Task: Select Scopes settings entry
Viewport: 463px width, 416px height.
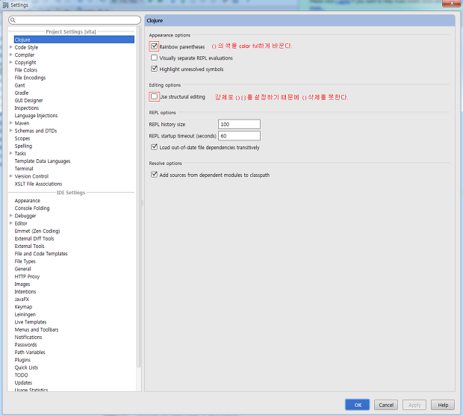Action: (x=22, y=138)
